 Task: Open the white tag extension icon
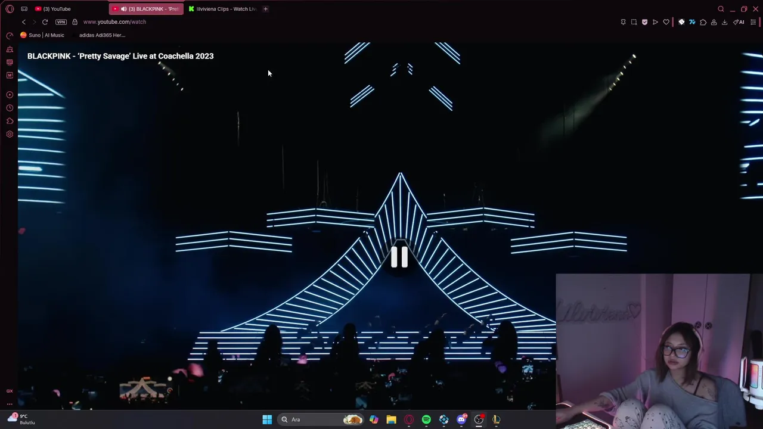click(681, 22)
